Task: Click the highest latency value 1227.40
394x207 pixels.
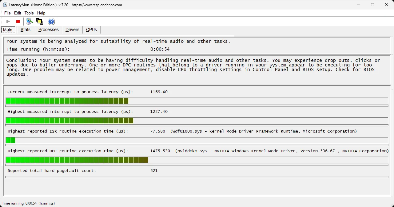Action: [x=159, y=112]
